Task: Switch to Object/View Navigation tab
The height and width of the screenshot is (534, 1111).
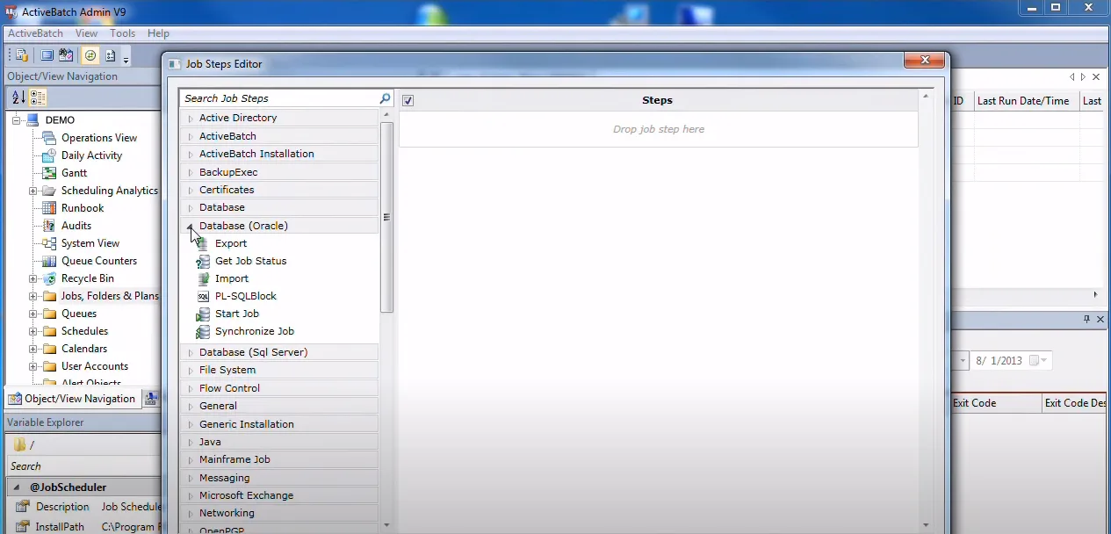Action: coord(72,399)
